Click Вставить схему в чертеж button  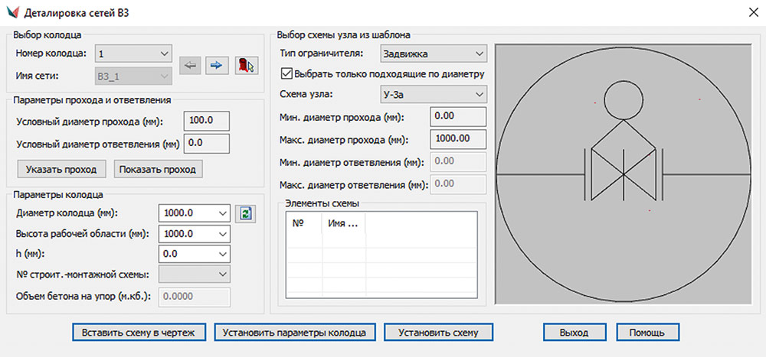[139, 333]
